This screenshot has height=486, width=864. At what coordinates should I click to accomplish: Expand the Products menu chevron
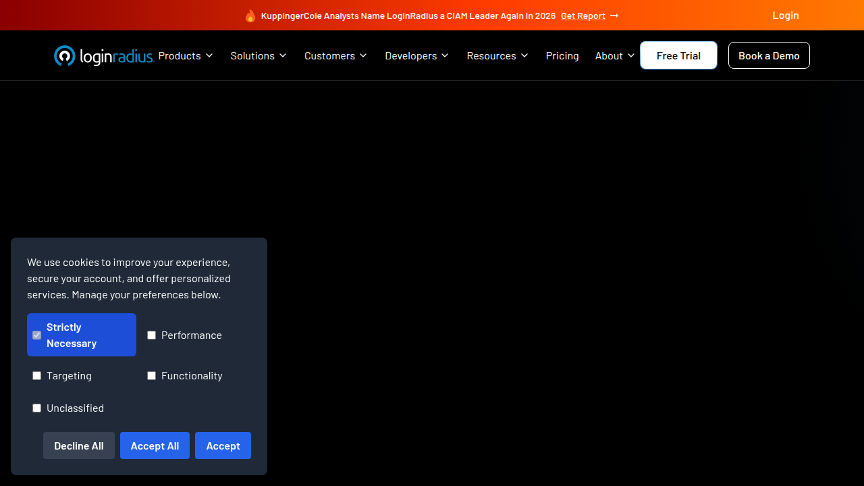(209, 55)
